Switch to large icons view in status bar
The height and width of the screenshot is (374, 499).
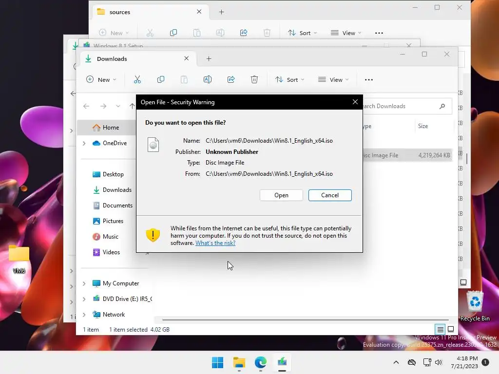pos(451,330)
